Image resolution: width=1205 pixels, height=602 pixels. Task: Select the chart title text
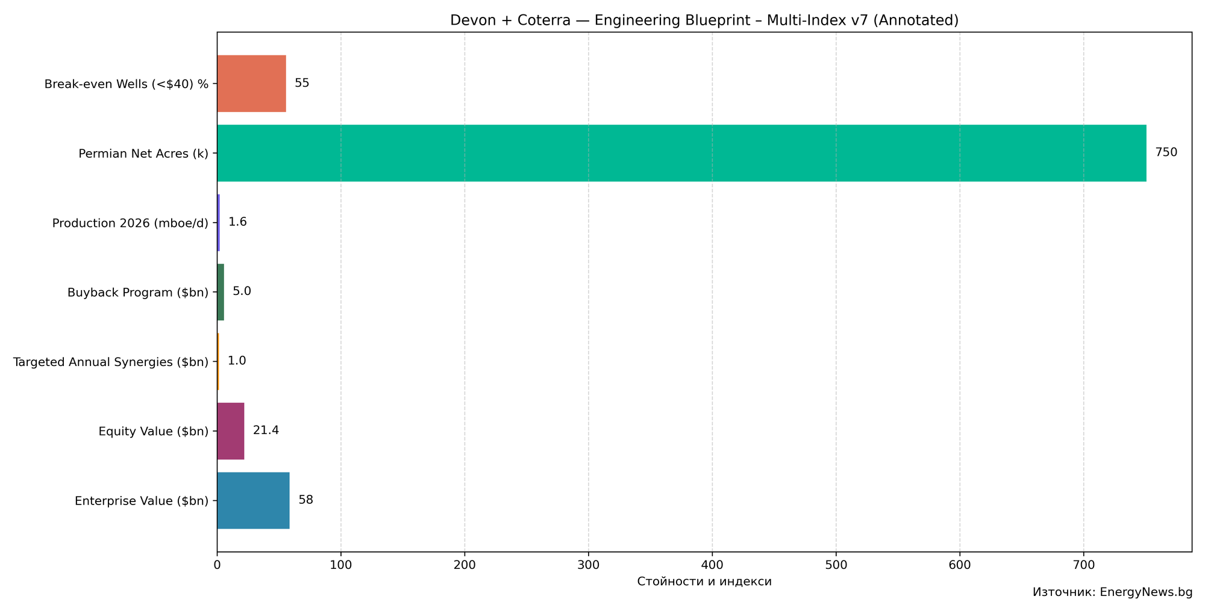click(704, 20)
